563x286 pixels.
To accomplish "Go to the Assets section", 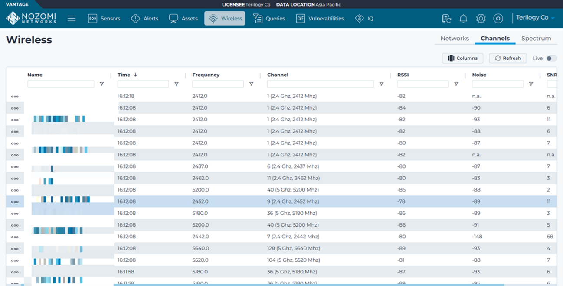I will (x=183, y=19).
